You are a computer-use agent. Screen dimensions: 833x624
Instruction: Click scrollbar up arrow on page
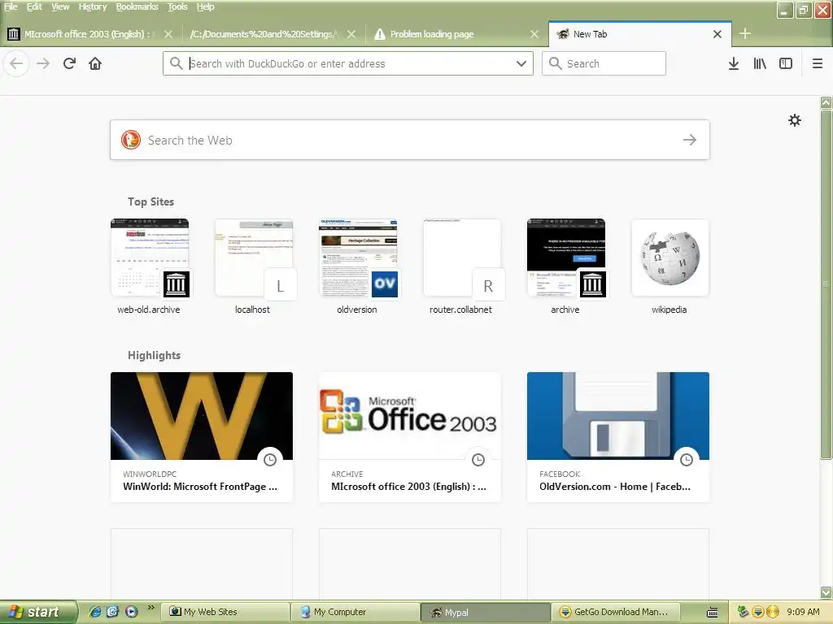point(826,102)
